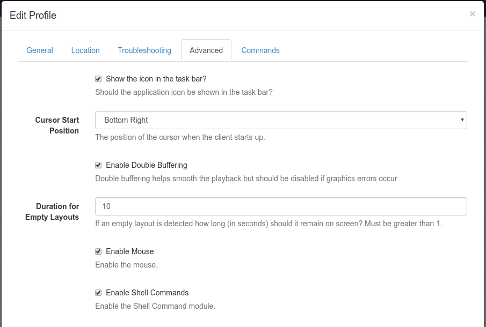Click the Enable Shell Commands label

(147, 293)
